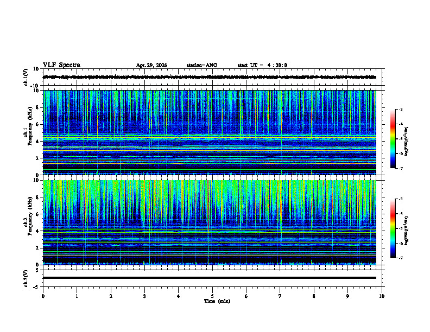This screenshot has width=430, height=332.
Task: Click the thick black ch.3 trace line
Action: 210,278
